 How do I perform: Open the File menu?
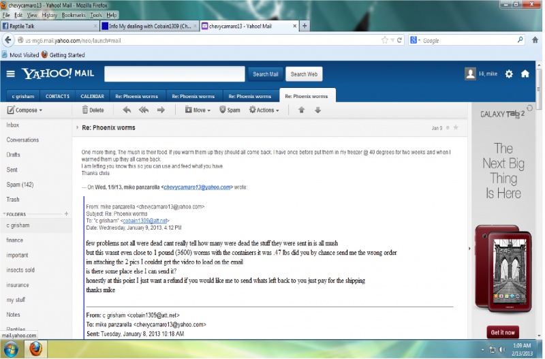coord(6,15)
